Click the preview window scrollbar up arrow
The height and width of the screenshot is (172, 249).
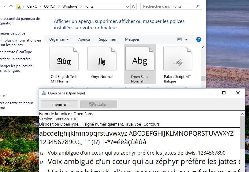tap(242, 114)
